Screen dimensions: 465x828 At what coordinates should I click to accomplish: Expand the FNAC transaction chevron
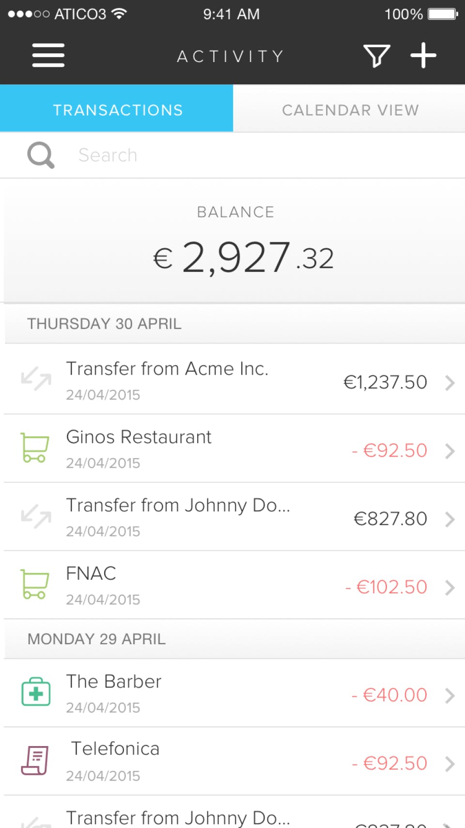(x=450, y=588)
